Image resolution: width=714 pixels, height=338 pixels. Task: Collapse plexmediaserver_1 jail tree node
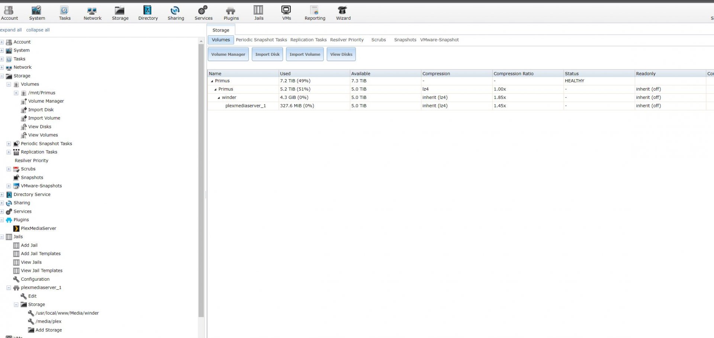click(x=9, y=288)
